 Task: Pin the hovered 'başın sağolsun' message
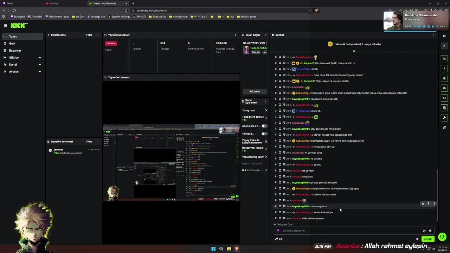pyautogui.click(x=428, y=204)
